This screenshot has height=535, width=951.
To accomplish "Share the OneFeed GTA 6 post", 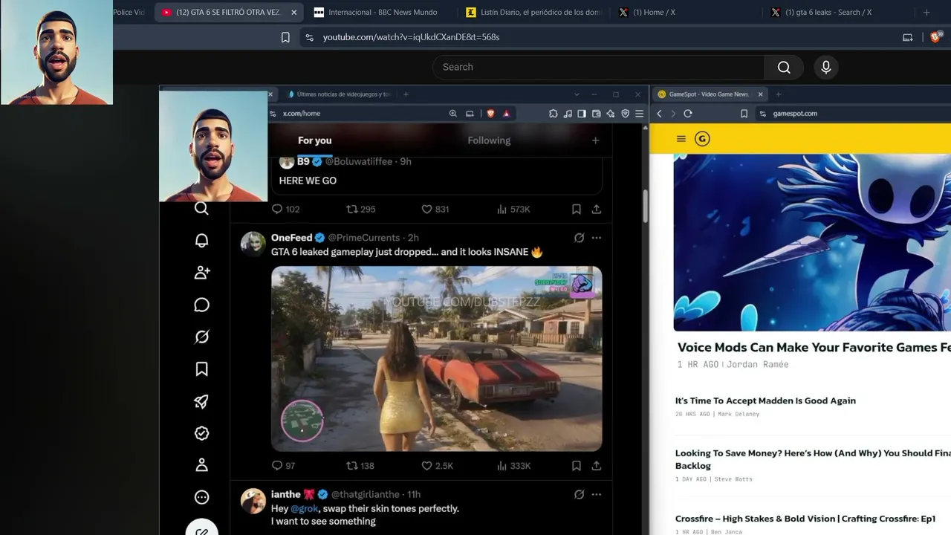I will point(596,466).
